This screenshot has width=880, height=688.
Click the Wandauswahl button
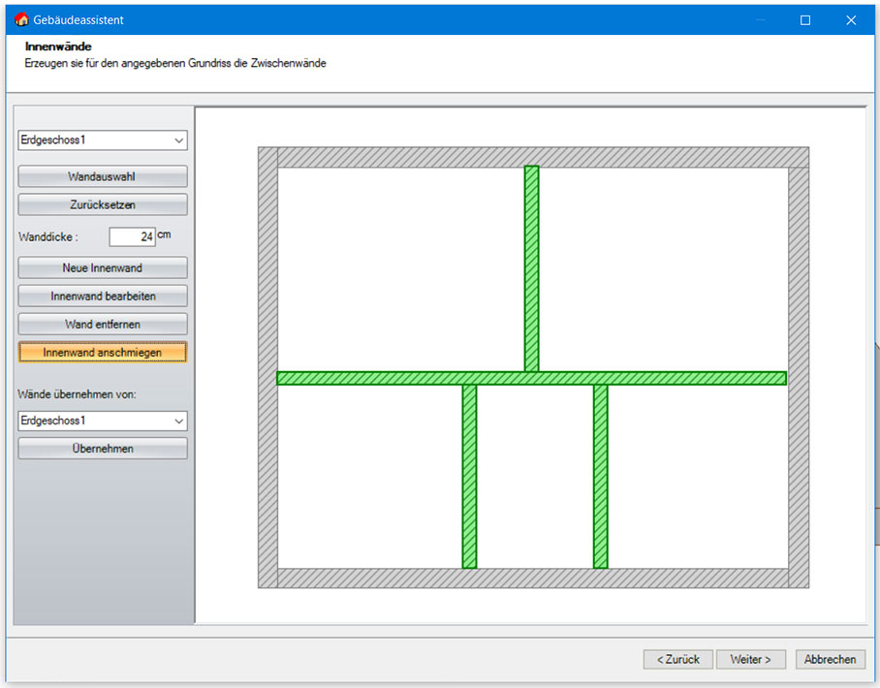coord(103,176)
